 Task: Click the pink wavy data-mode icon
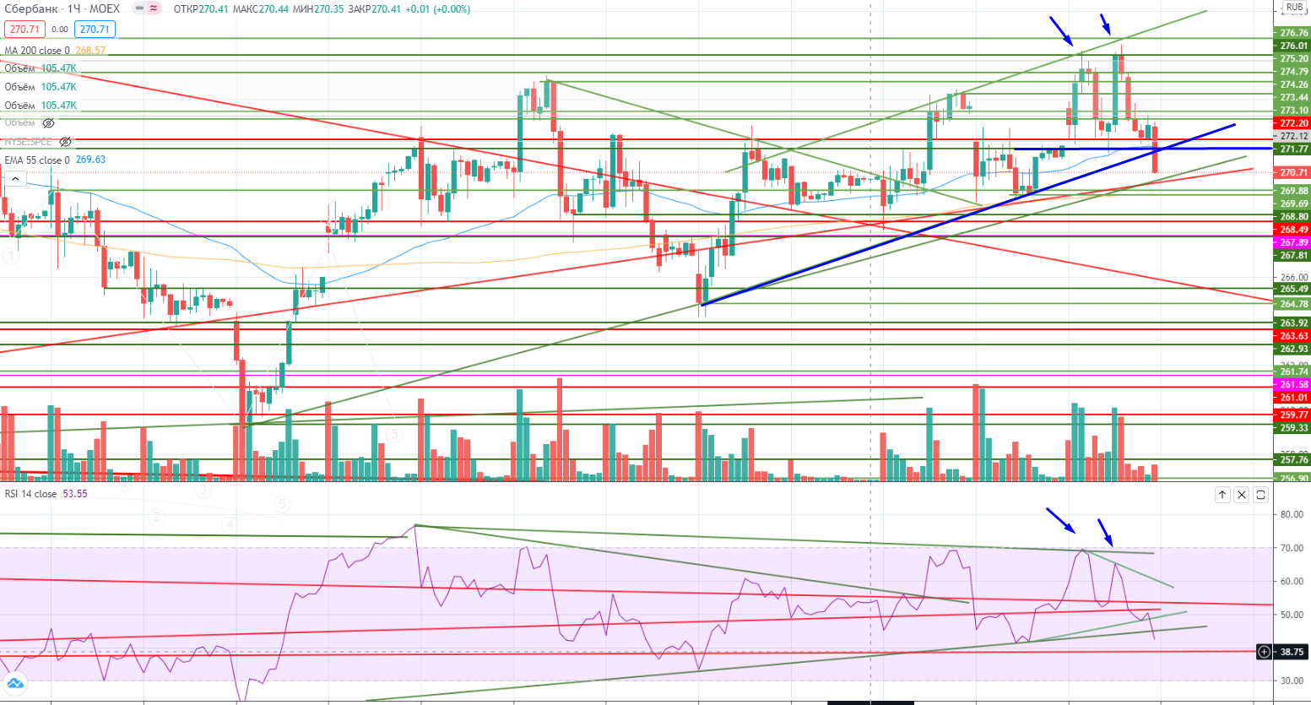pos(154,9)
